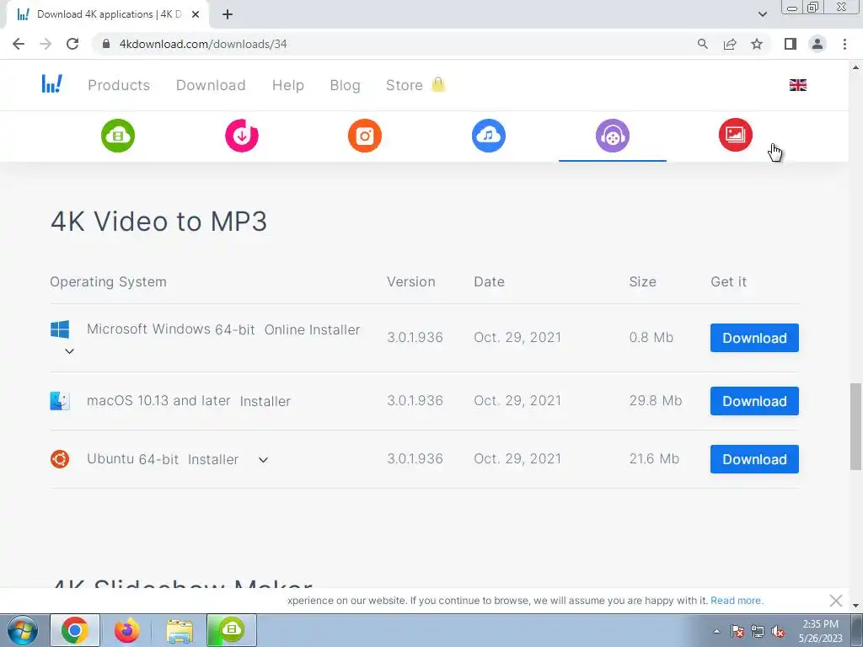Open a new browser tab
Screen dimensions: 863x647
(x=228, y=14)
